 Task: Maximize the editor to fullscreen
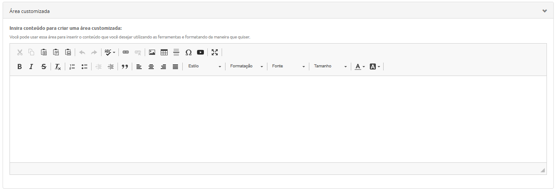[x=215, y=52]
